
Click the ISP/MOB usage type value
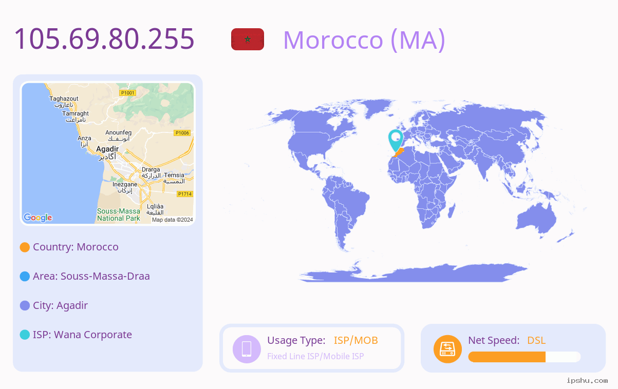click(356, 340)
